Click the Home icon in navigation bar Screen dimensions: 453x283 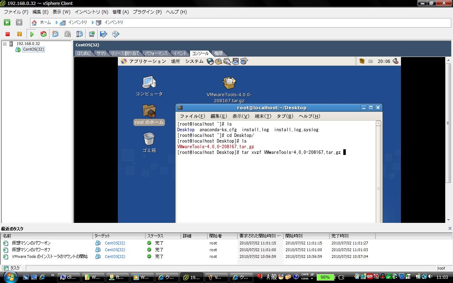pyautogui.click(x=34, y=22)
